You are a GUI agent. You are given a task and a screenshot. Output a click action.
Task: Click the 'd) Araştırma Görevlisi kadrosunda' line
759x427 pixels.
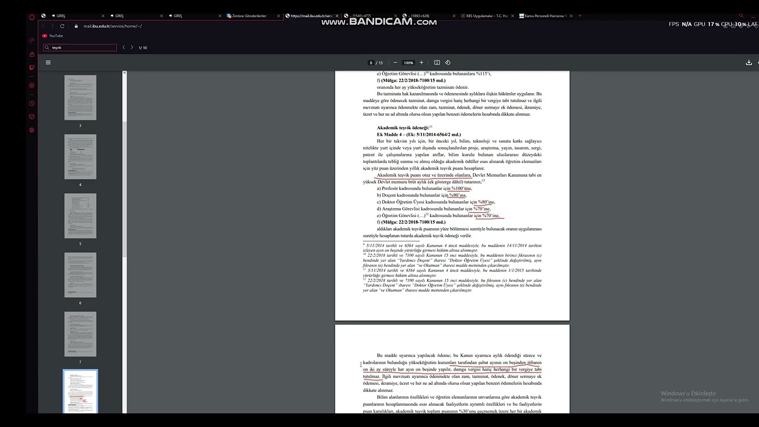point(433,209)
